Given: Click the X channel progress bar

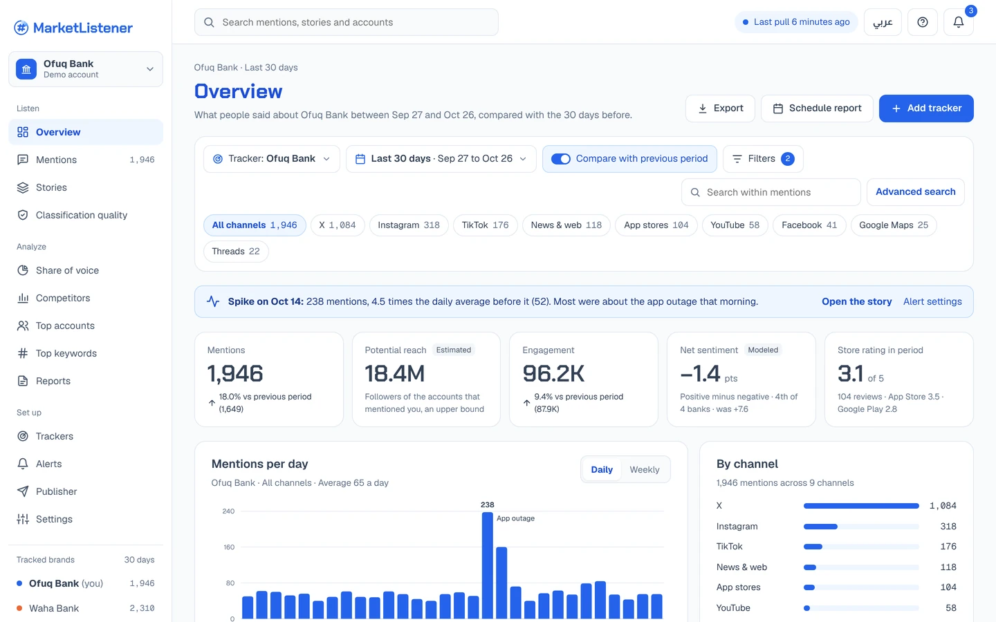Looking at the screenshot, I should [861, 506].
